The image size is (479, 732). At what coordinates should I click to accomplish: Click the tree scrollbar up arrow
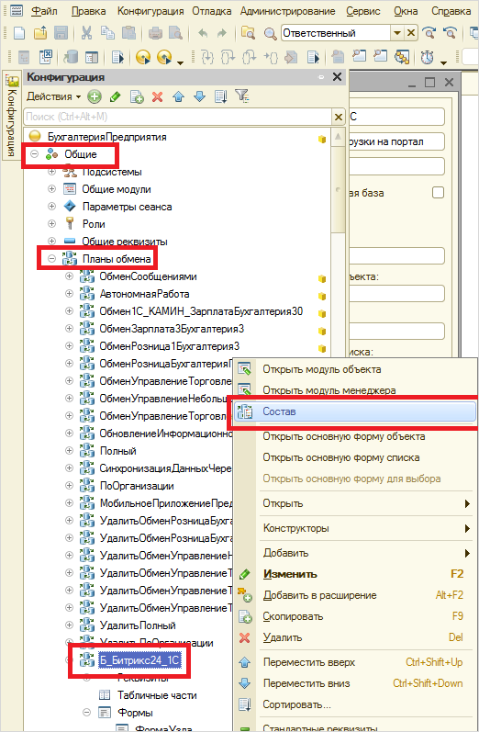[338, 137]
